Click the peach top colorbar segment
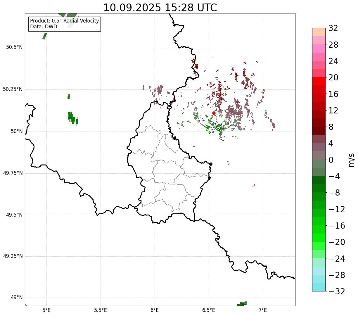358x316 pixels. (x=319, y=32)
